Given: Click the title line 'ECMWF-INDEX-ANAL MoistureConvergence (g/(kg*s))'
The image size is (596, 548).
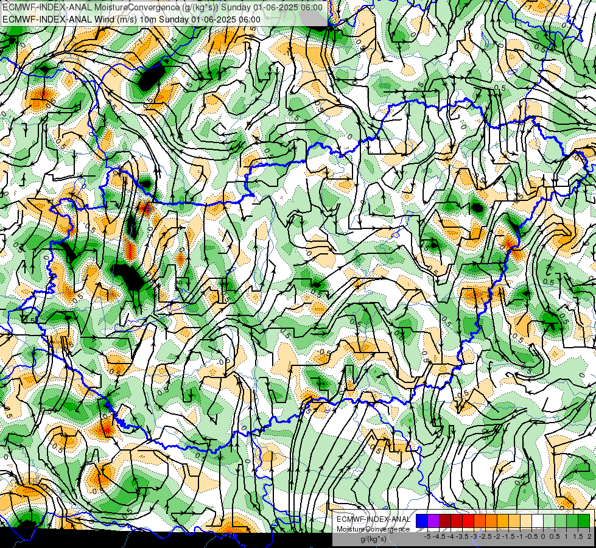Looking at the screenshot, I should point(111,7).
